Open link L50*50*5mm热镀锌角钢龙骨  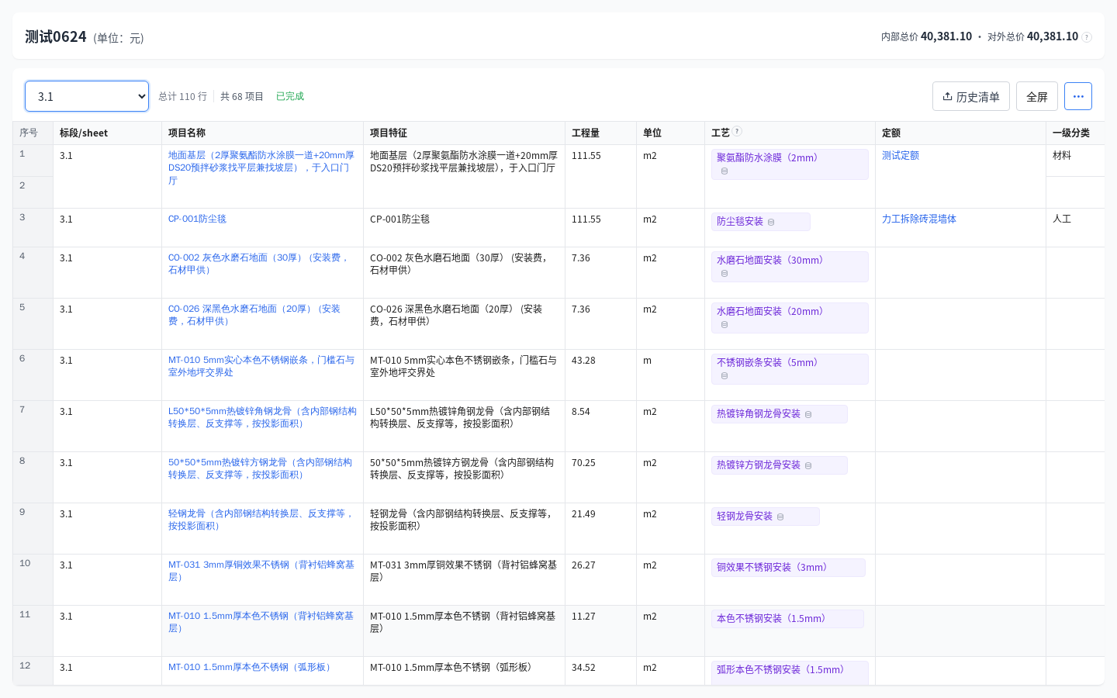coord(262,417)
